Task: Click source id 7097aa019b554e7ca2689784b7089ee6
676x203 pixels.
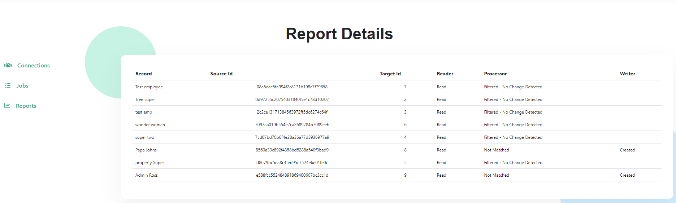Action: click(292, 125)
